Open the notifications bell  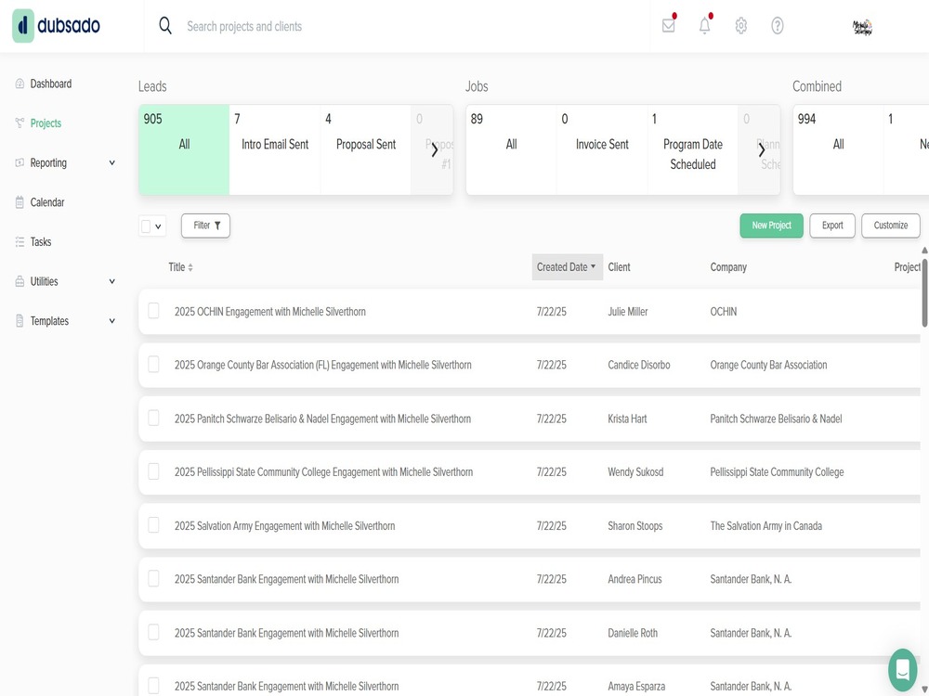pyautogui.click(x=704, y=25)
